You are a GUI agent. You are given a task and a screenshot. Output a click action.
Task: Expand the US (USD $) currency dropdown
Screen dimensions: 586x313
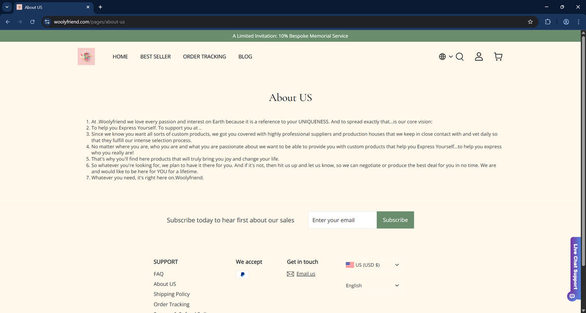(x=373, y=265)
